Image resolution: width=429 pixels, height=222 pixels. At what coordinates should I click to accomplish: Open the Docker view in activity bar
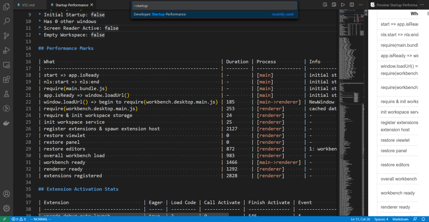click(x=6, y=123)
